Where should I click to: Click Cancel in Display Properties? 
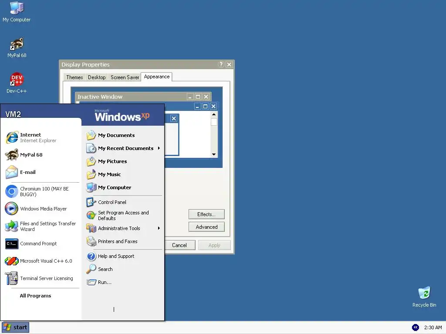pos(179,245)
